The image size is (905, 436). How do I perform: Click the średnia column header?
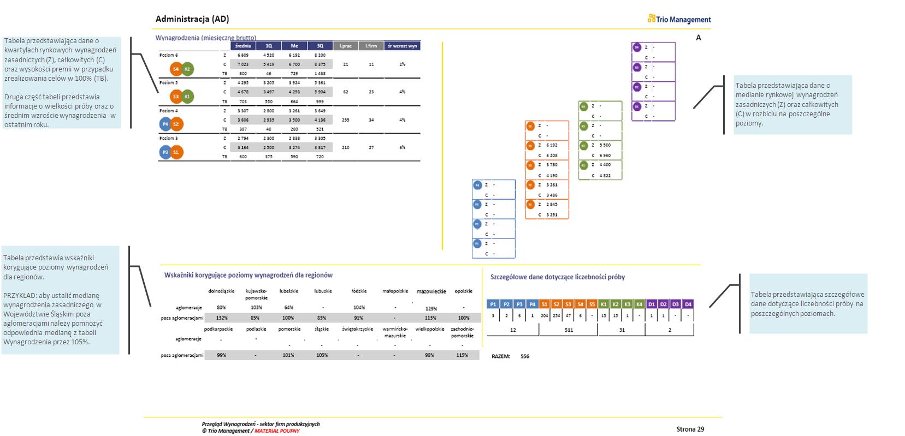[243, 46]
